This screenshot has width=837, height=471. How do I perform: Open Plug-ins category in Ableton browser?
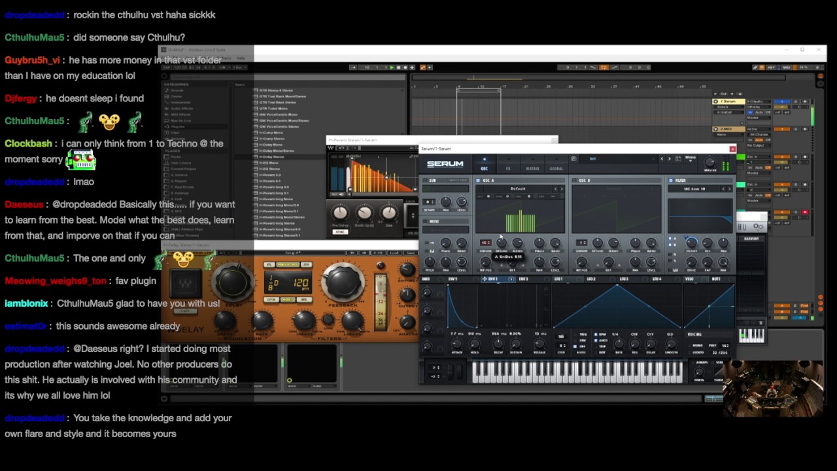pos(178,126)
